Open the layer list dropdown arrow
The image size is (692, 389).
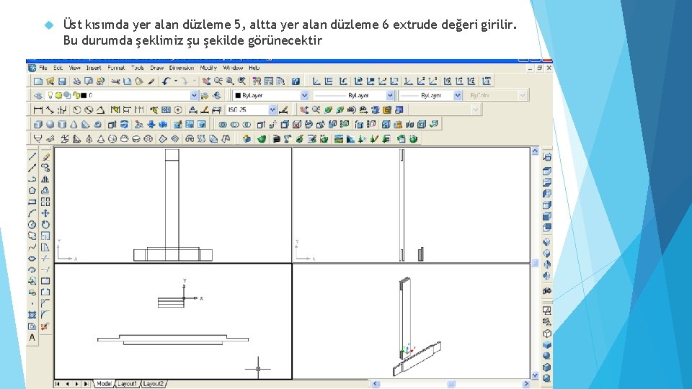click(194, 95)
